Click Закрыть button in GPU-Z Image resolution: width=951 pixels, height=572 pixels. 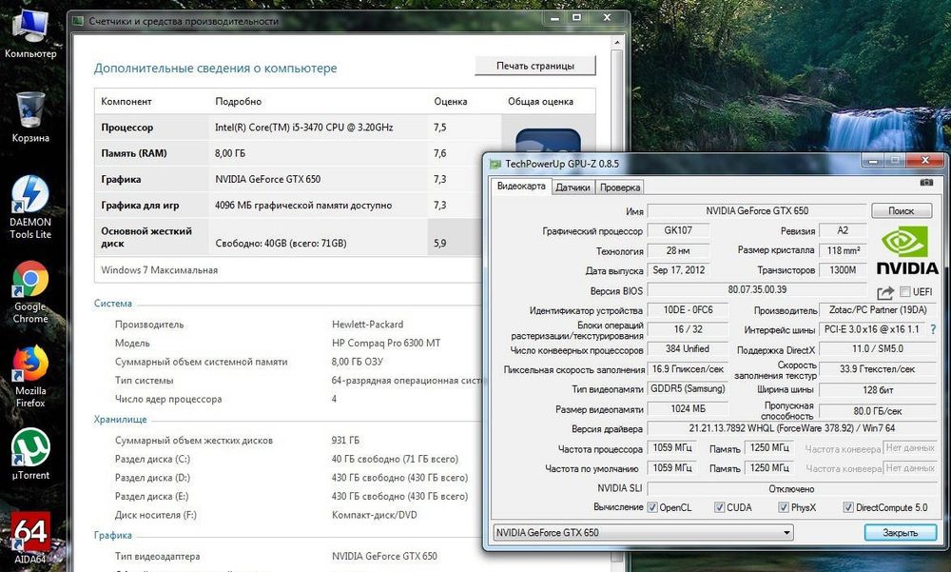[900, 533]
